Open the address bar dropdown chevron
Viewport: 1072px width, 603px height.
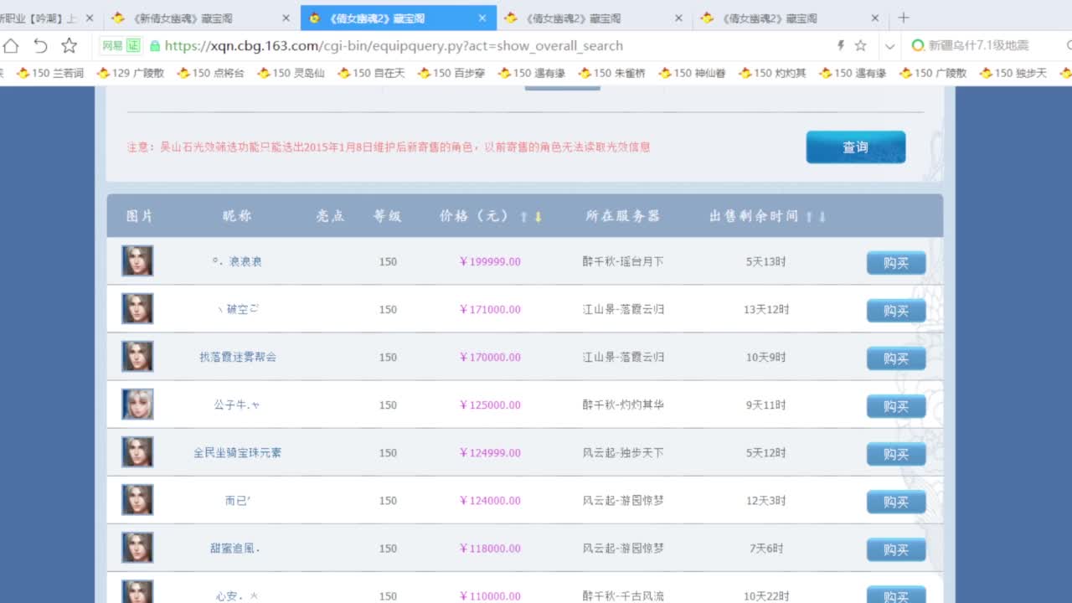[889, 46]
